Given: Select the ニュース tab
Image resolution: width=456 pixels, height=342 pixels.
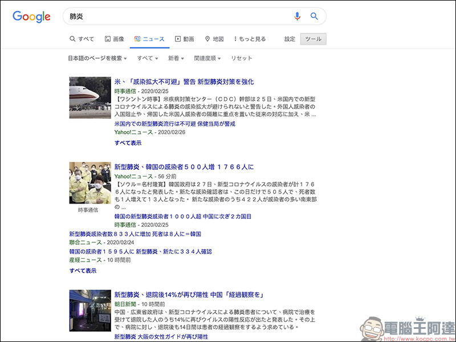Looking at the screenshot, I should coord(149,39).
